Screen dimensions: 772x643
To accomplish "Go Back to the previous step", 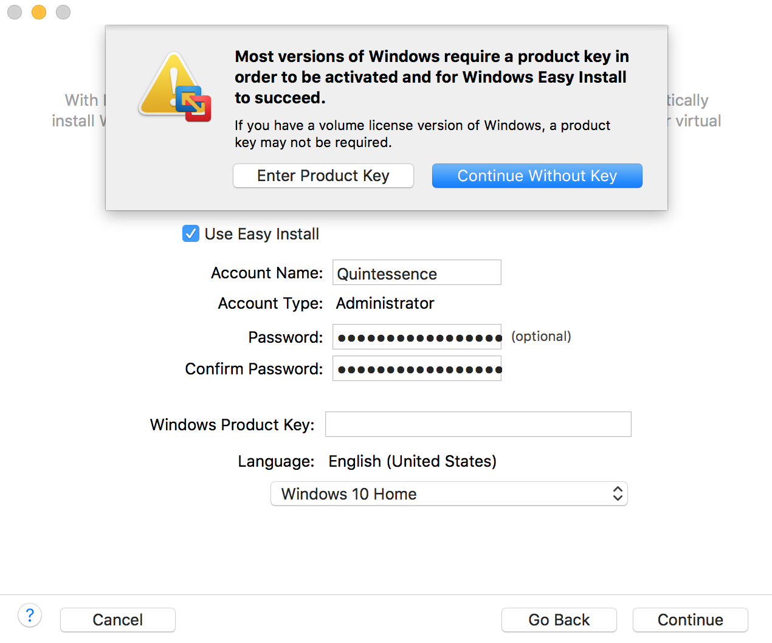I will click(559, 620).
